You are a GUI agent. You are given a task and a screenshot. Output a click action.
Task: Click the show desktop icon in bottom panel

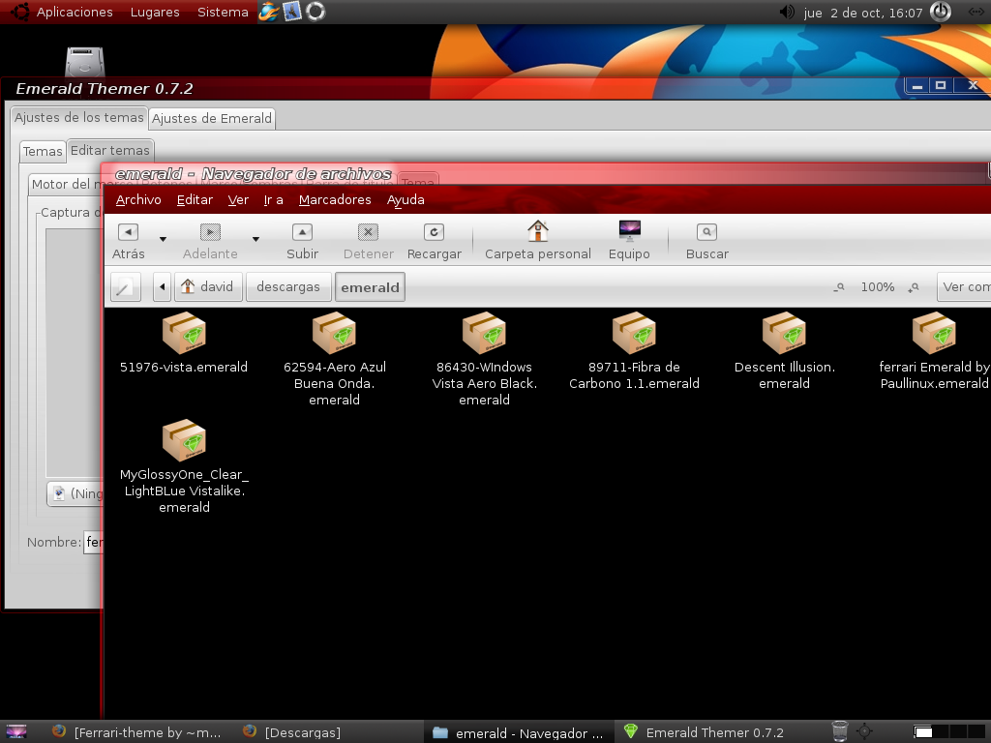click(16, 731)
